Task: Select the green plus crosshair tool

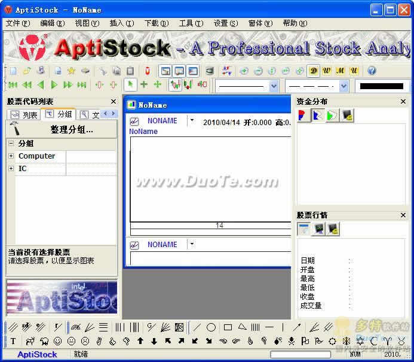Action: pyautogui.click(x=144, y=84)
